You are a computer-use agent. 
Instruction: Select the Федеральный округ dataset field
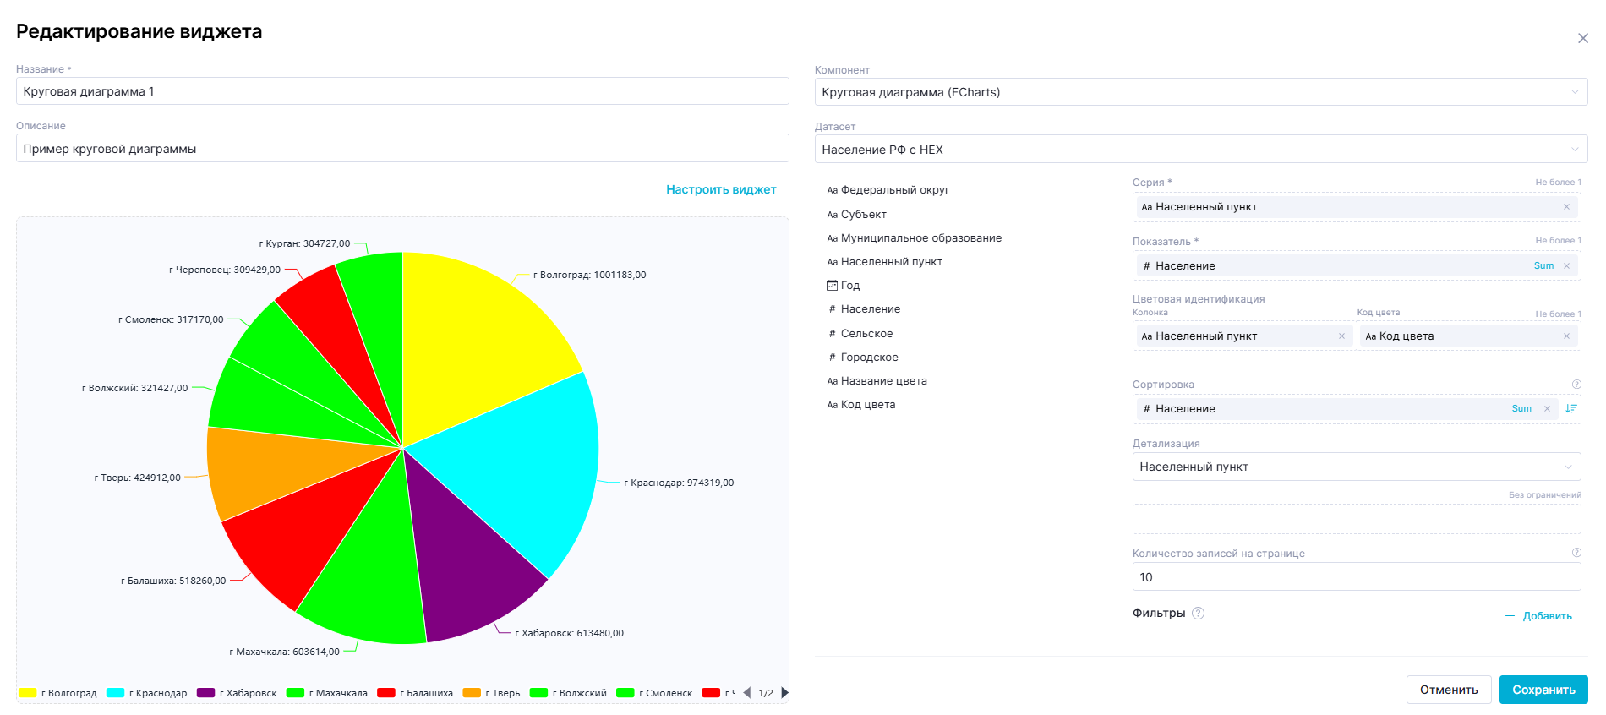(x=894, y=190)
